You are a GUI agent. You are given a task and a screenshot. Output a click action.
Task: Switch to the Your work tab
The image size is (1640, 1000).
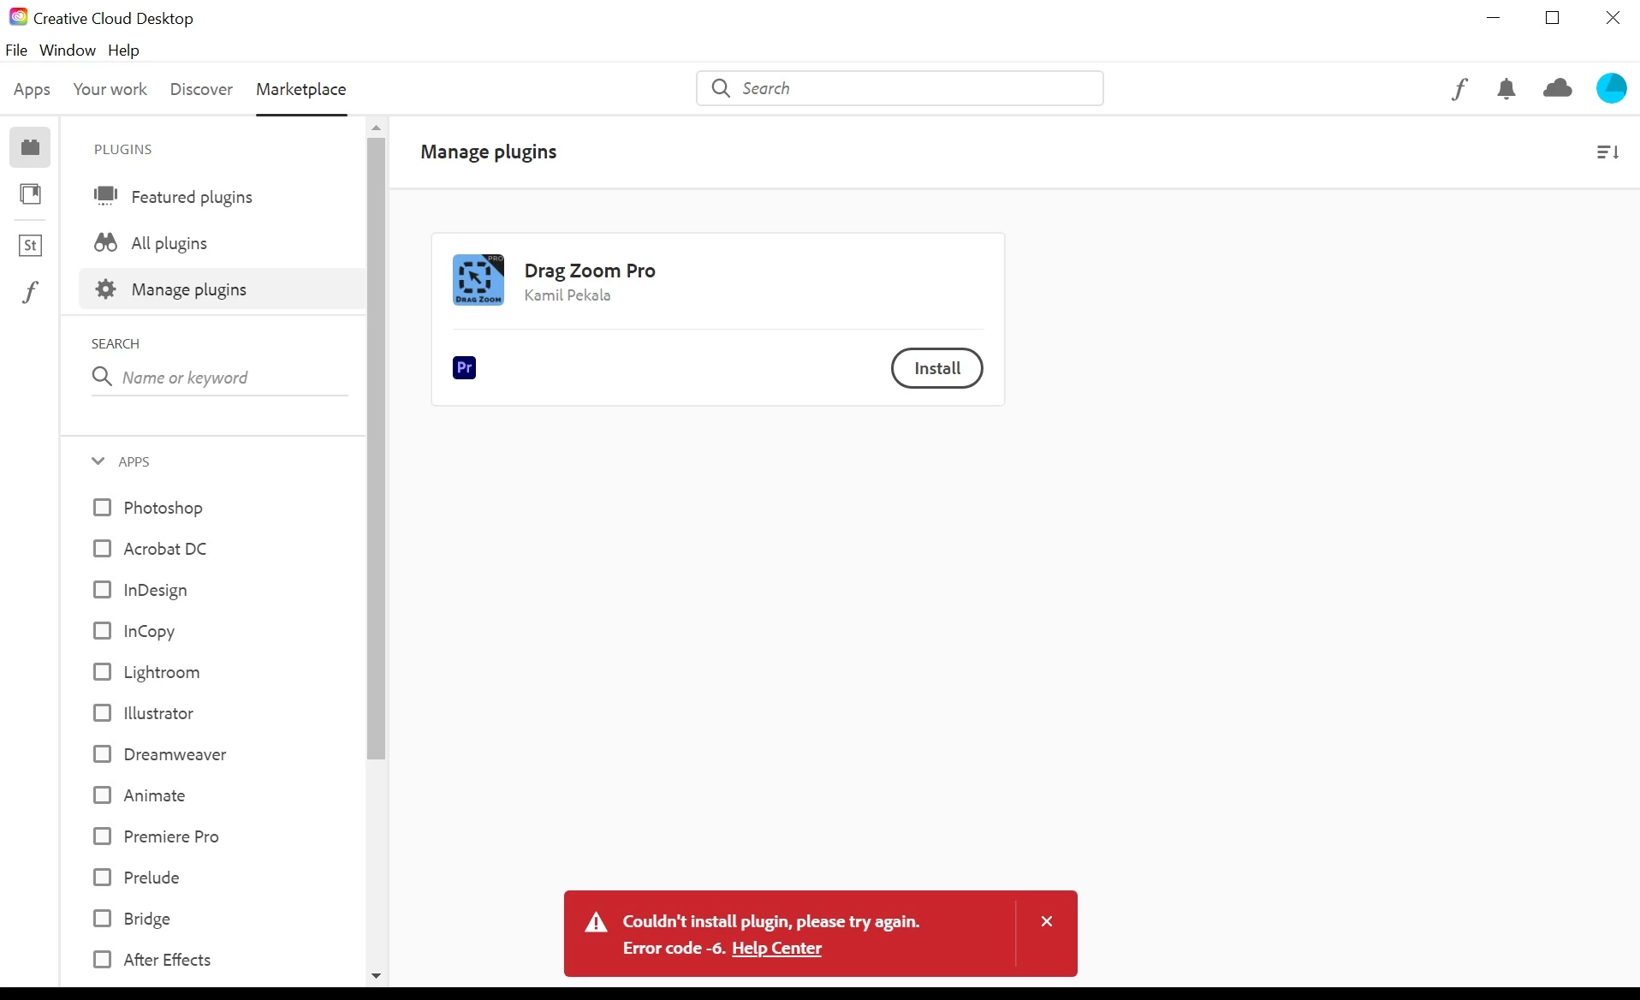110,89
